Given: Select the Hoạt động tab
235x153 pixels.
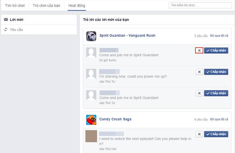Looking at the screenshot, I should (77, 6).
